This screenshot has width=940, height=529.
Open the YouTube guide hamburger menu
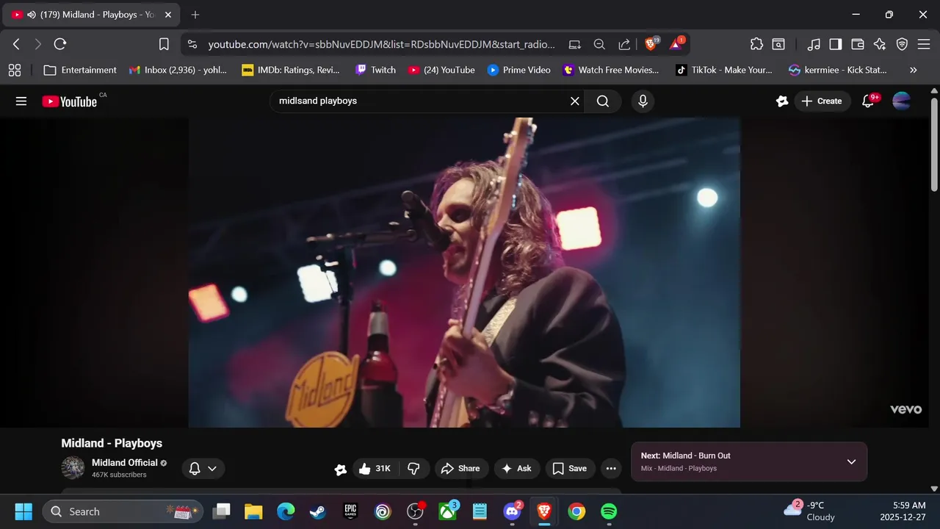tap(21, 101)
